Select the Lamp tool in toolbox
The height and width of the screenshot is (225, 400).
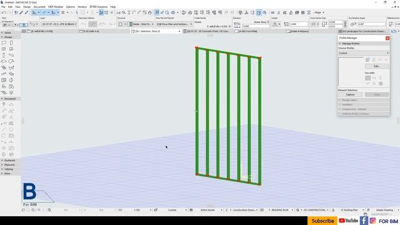11,92
